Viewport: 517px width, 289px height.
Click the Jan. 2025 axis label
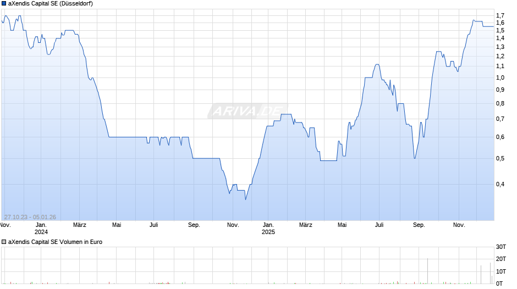[x=268, y=229]
